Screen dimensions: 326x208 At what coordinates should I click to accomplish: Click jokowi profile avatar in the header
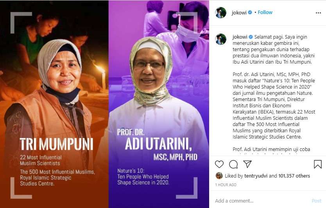pyautogui.click(x=220, y=12)
